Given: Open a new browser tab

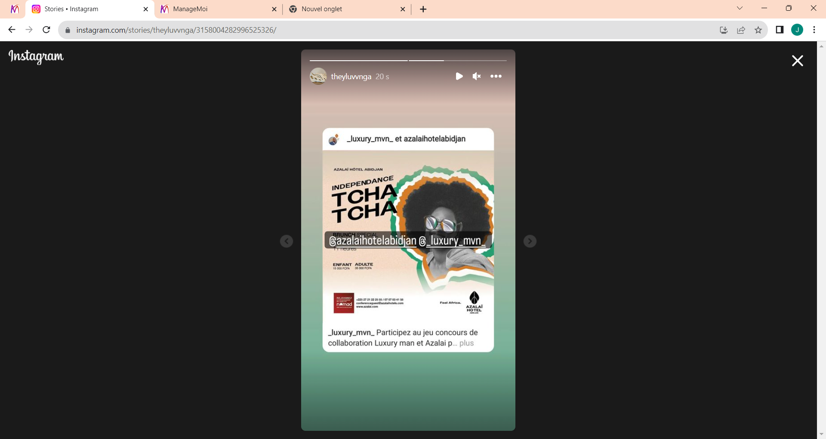Looking at the screenshot, I should click(423, 9).
